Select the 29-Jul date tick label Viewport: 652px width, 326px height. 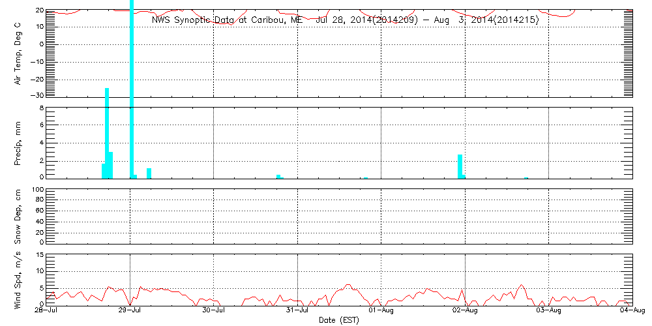point(130,311)
